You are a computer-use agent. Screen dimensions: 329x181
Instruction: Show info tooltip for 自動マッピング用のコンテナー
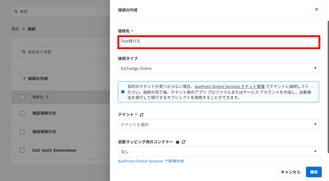coord(177,142)
